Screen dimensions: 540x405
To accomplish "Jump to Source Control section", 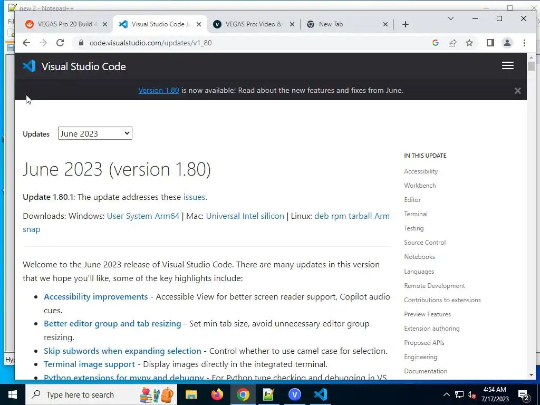I will 425,243.
